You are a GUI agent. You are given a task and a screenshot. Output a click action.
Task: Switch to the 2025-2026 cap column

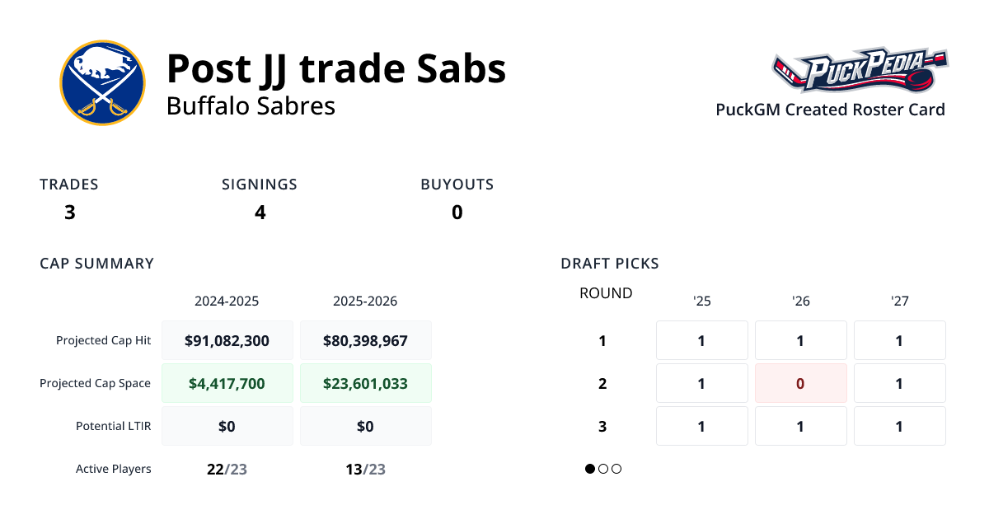(x=365, y=302)
